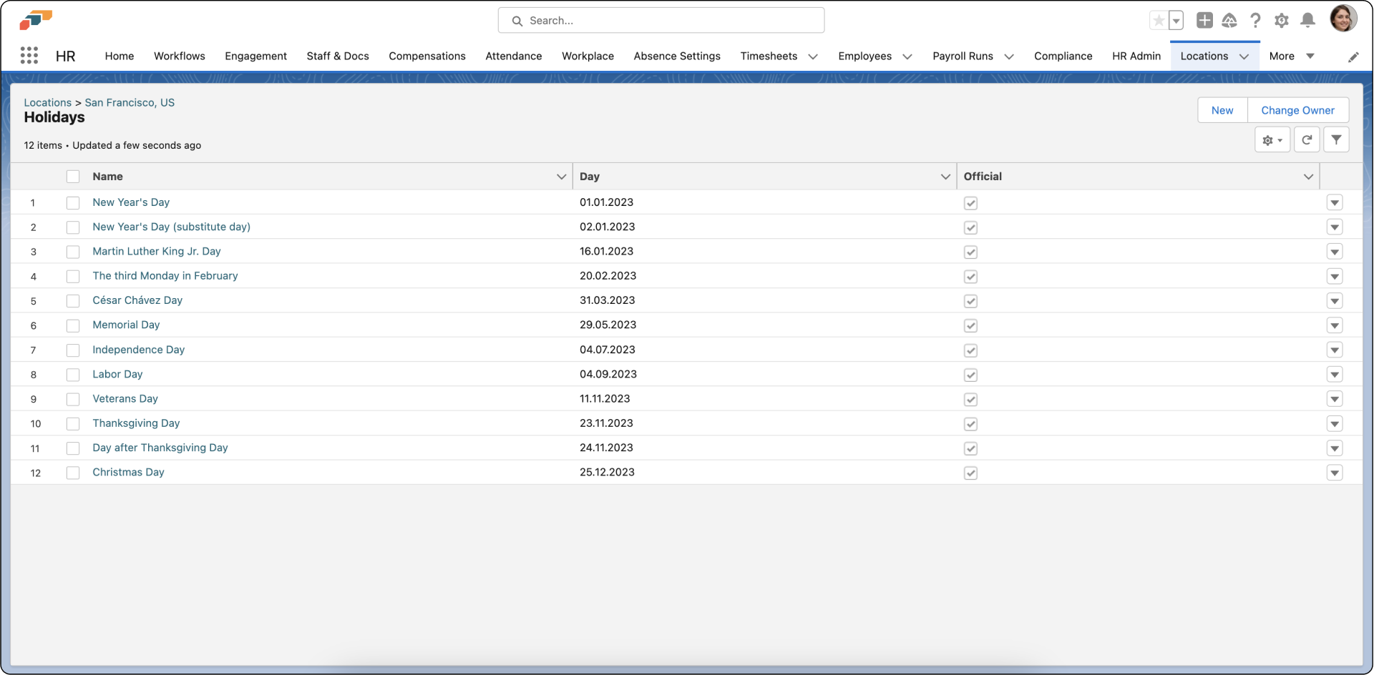Viewport: 1374px width, 675px height.
Task: Click the favorites star icon
Action: [x=1158, y=21]
